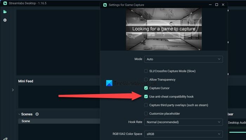246x140 pixels.
Task: Close the Settings for Game Capture window
Action: [x=223, y=5]
